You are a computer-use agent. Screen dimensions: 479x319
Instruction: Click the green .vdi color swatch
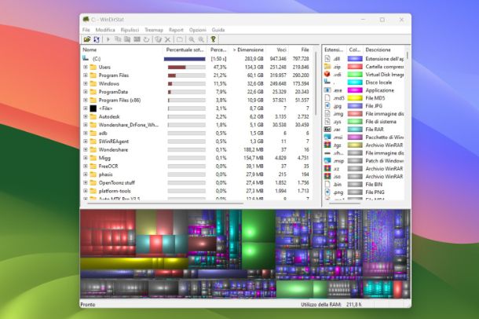(x=355, y=74)
